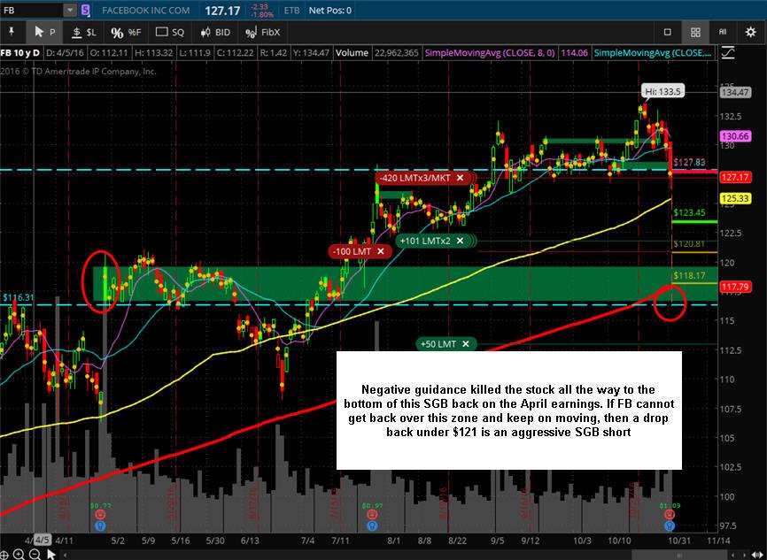This screenshot has height=560, width=767.
Task: Click the zoom out magnifier icon
Action: (x=35, y=554)
